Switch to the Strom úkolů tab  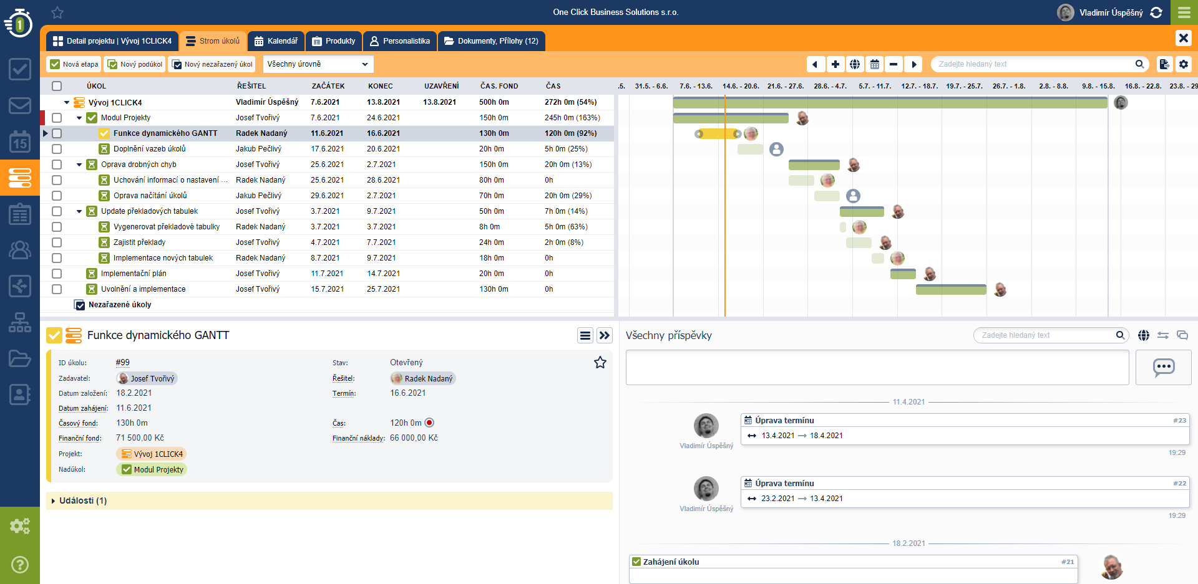[213, 41]
